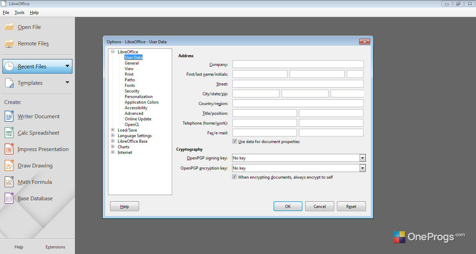Click the home Telephone input field
This screenshot has height=254, width=476.
click(x=264, y=123)
